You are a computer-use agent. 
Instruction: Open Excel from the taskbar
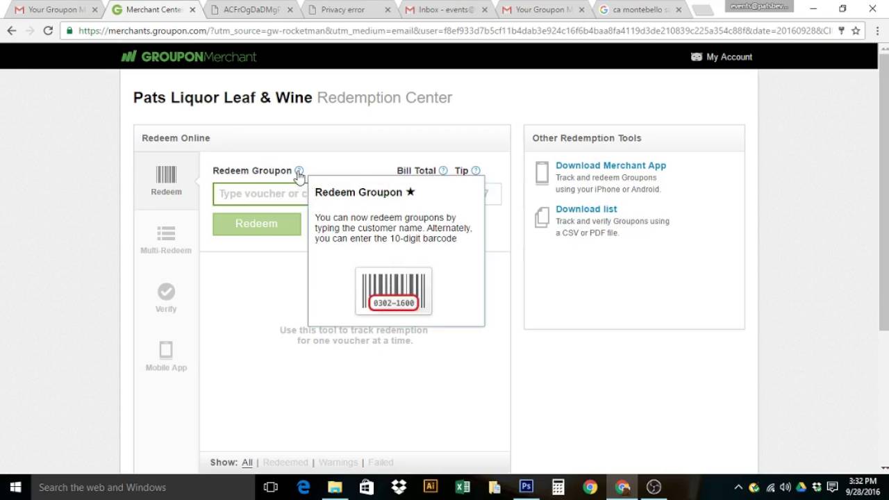click(x=463, y=487)
